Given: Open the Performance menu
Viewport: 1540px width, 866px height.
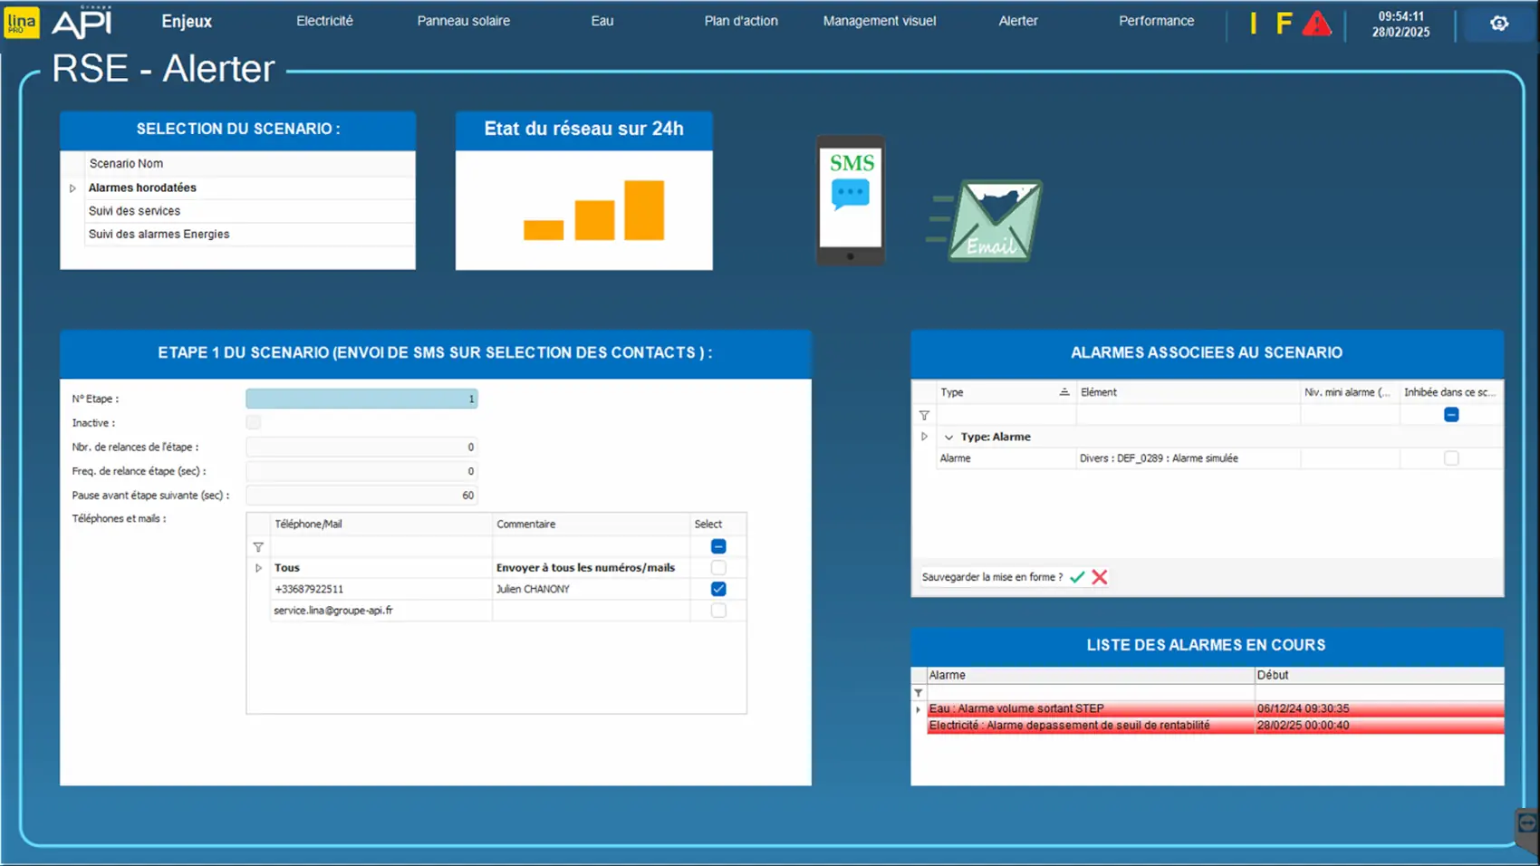Looking at the screenshot, I should 1156,21.
